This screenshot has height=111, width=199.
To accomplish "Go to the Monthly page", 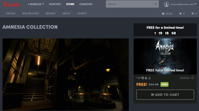I will [55, 4].
